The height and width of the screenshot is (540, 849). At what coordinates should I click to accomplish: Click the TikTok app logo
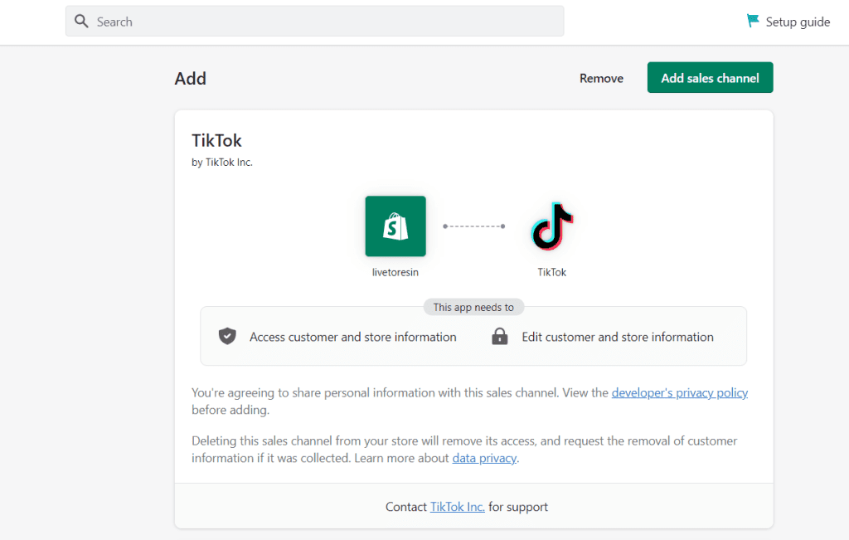point(551,226)
